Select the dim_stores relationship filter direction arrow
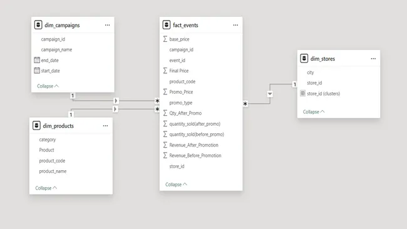 click(x=270, y=94)
